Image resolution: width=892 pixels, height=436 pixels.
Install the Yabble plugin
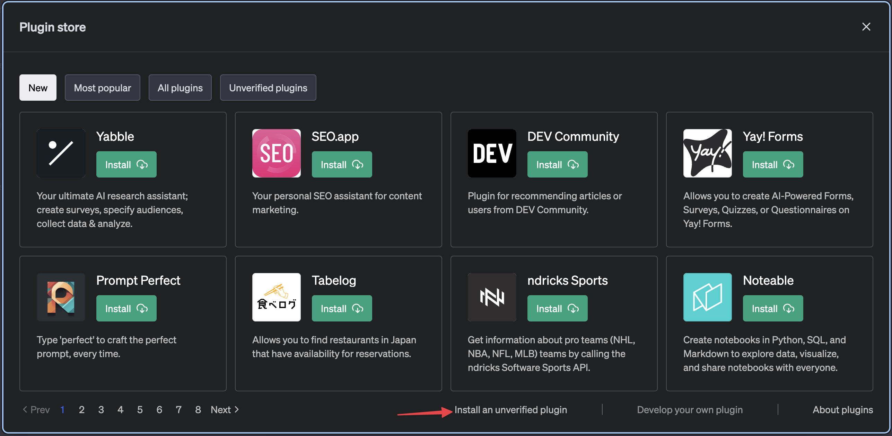(126, 164)
